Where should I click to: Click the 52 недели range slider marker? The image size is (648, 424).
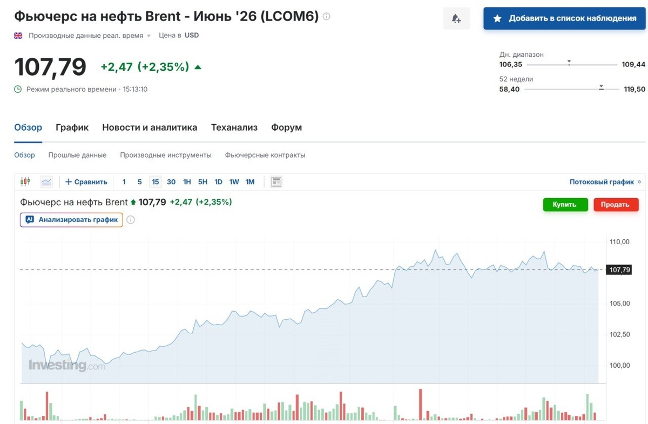coord(601,87)
